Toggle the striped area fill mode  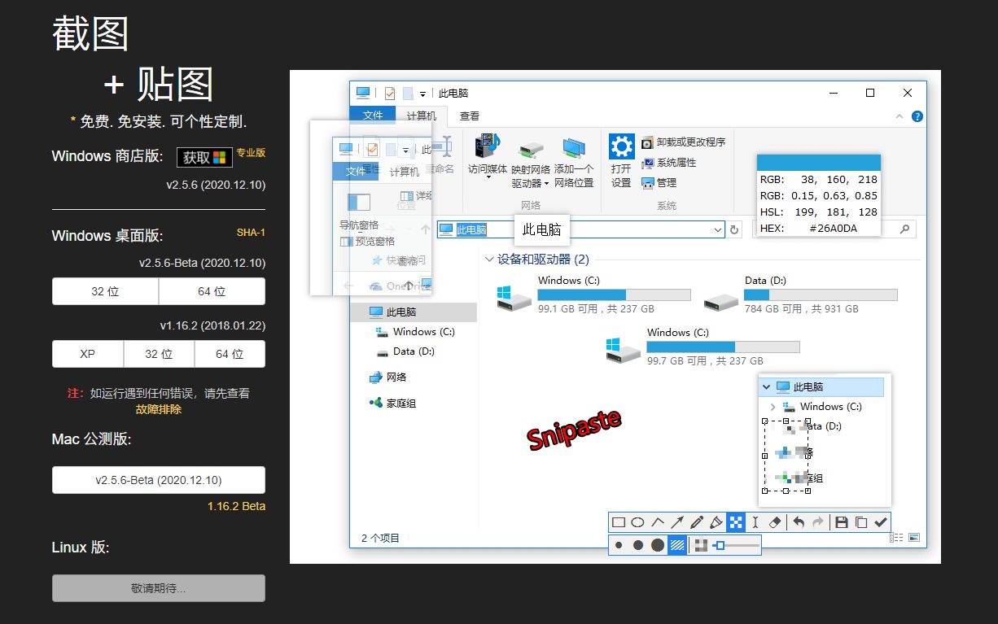[x=677, y=545]
